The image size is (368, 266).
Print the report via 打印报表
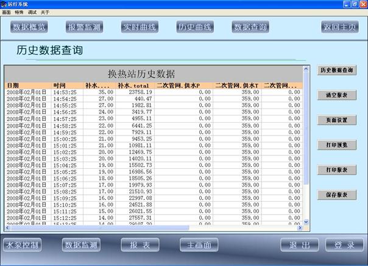[x=337, y=170]
